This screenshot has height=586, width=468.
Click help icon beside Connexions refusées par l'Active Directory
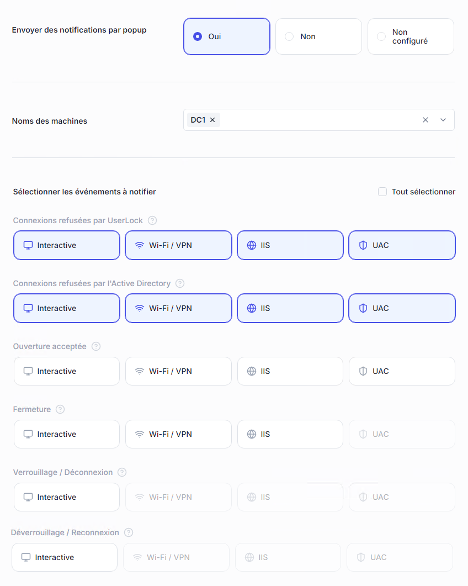(x=180, y=283)
